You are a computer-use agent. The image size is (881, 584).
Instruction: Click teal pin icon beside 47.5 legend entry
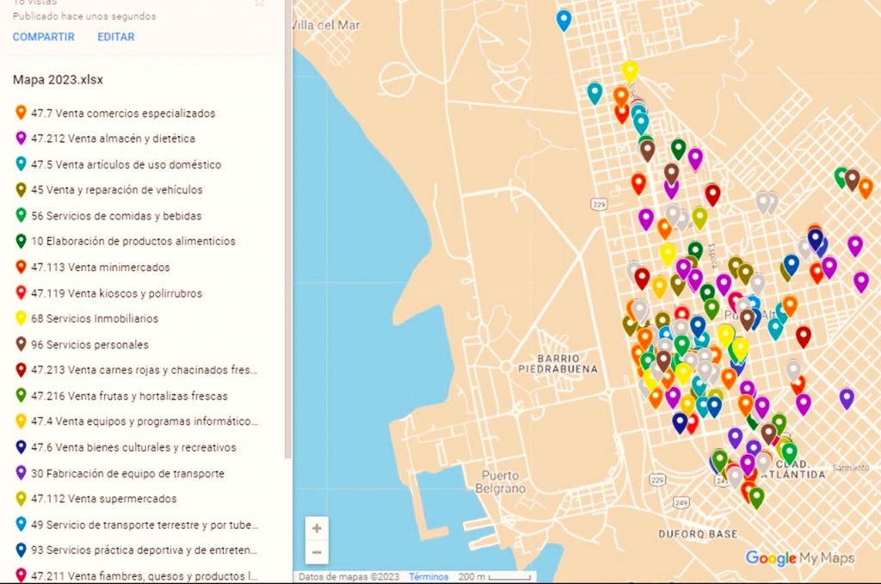pos(21,164)
